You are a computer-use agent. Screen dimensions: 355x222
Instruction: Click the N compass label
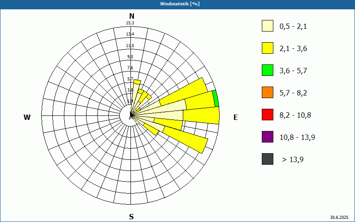pos(131,16)
